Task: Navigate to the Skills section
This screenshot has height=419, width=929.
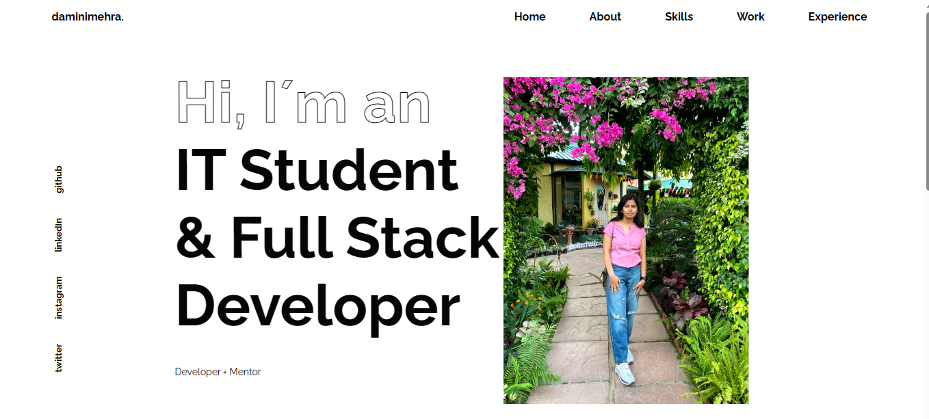Action: (x=679, y=17)
